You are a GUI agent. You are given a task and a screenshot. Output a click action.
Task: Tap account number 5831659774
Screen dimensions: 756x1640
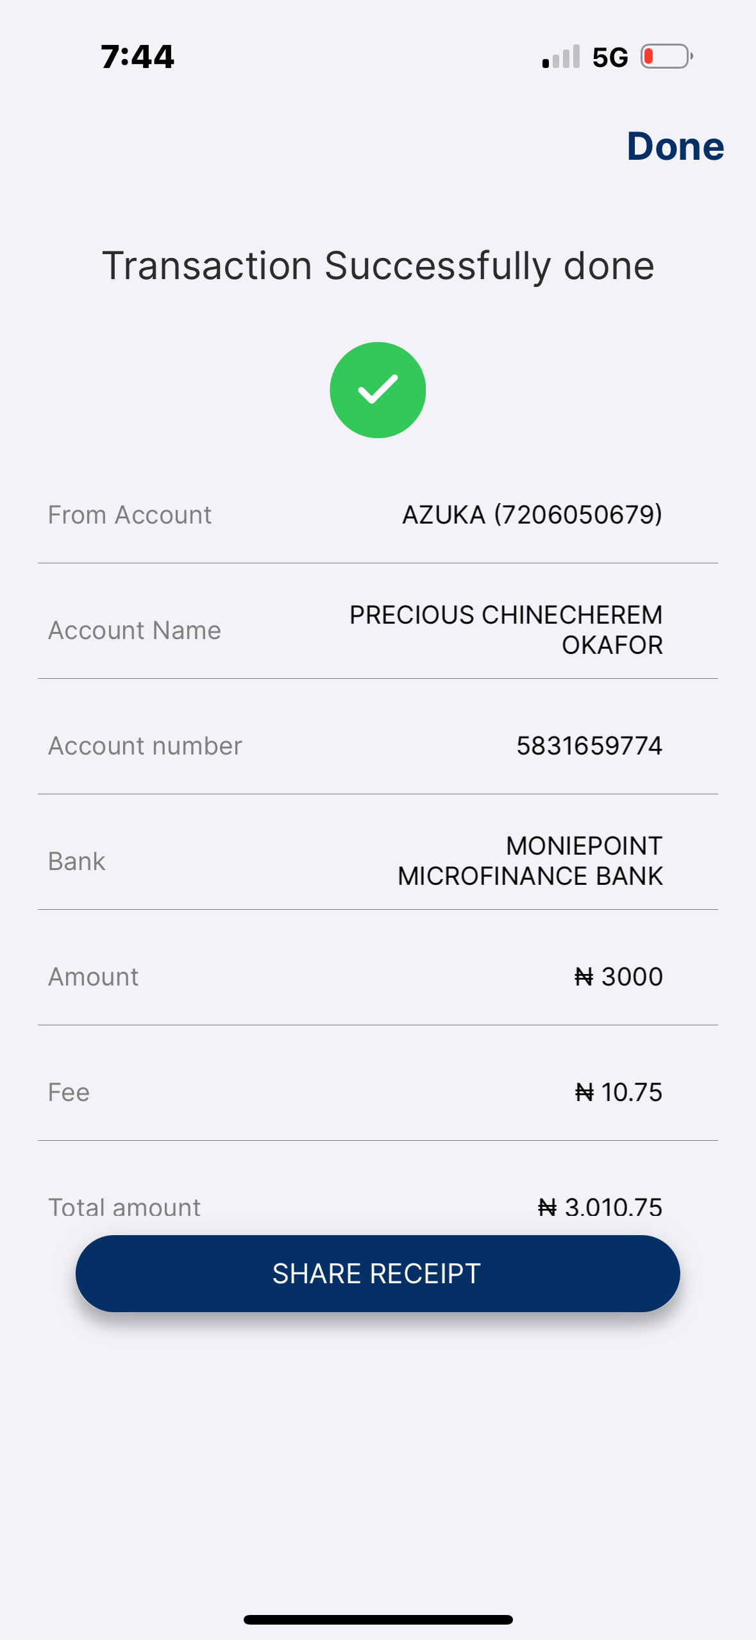[x=589, y=746]
